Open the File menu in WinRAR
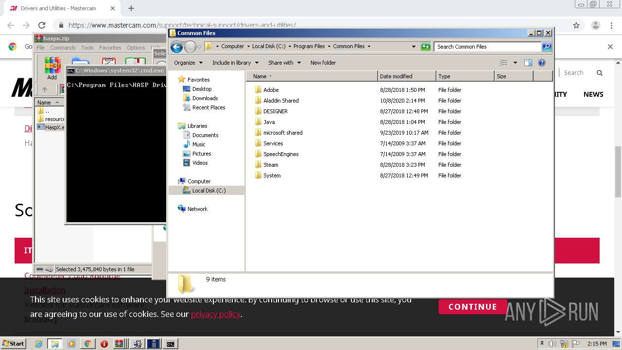 tap(40, 48)
